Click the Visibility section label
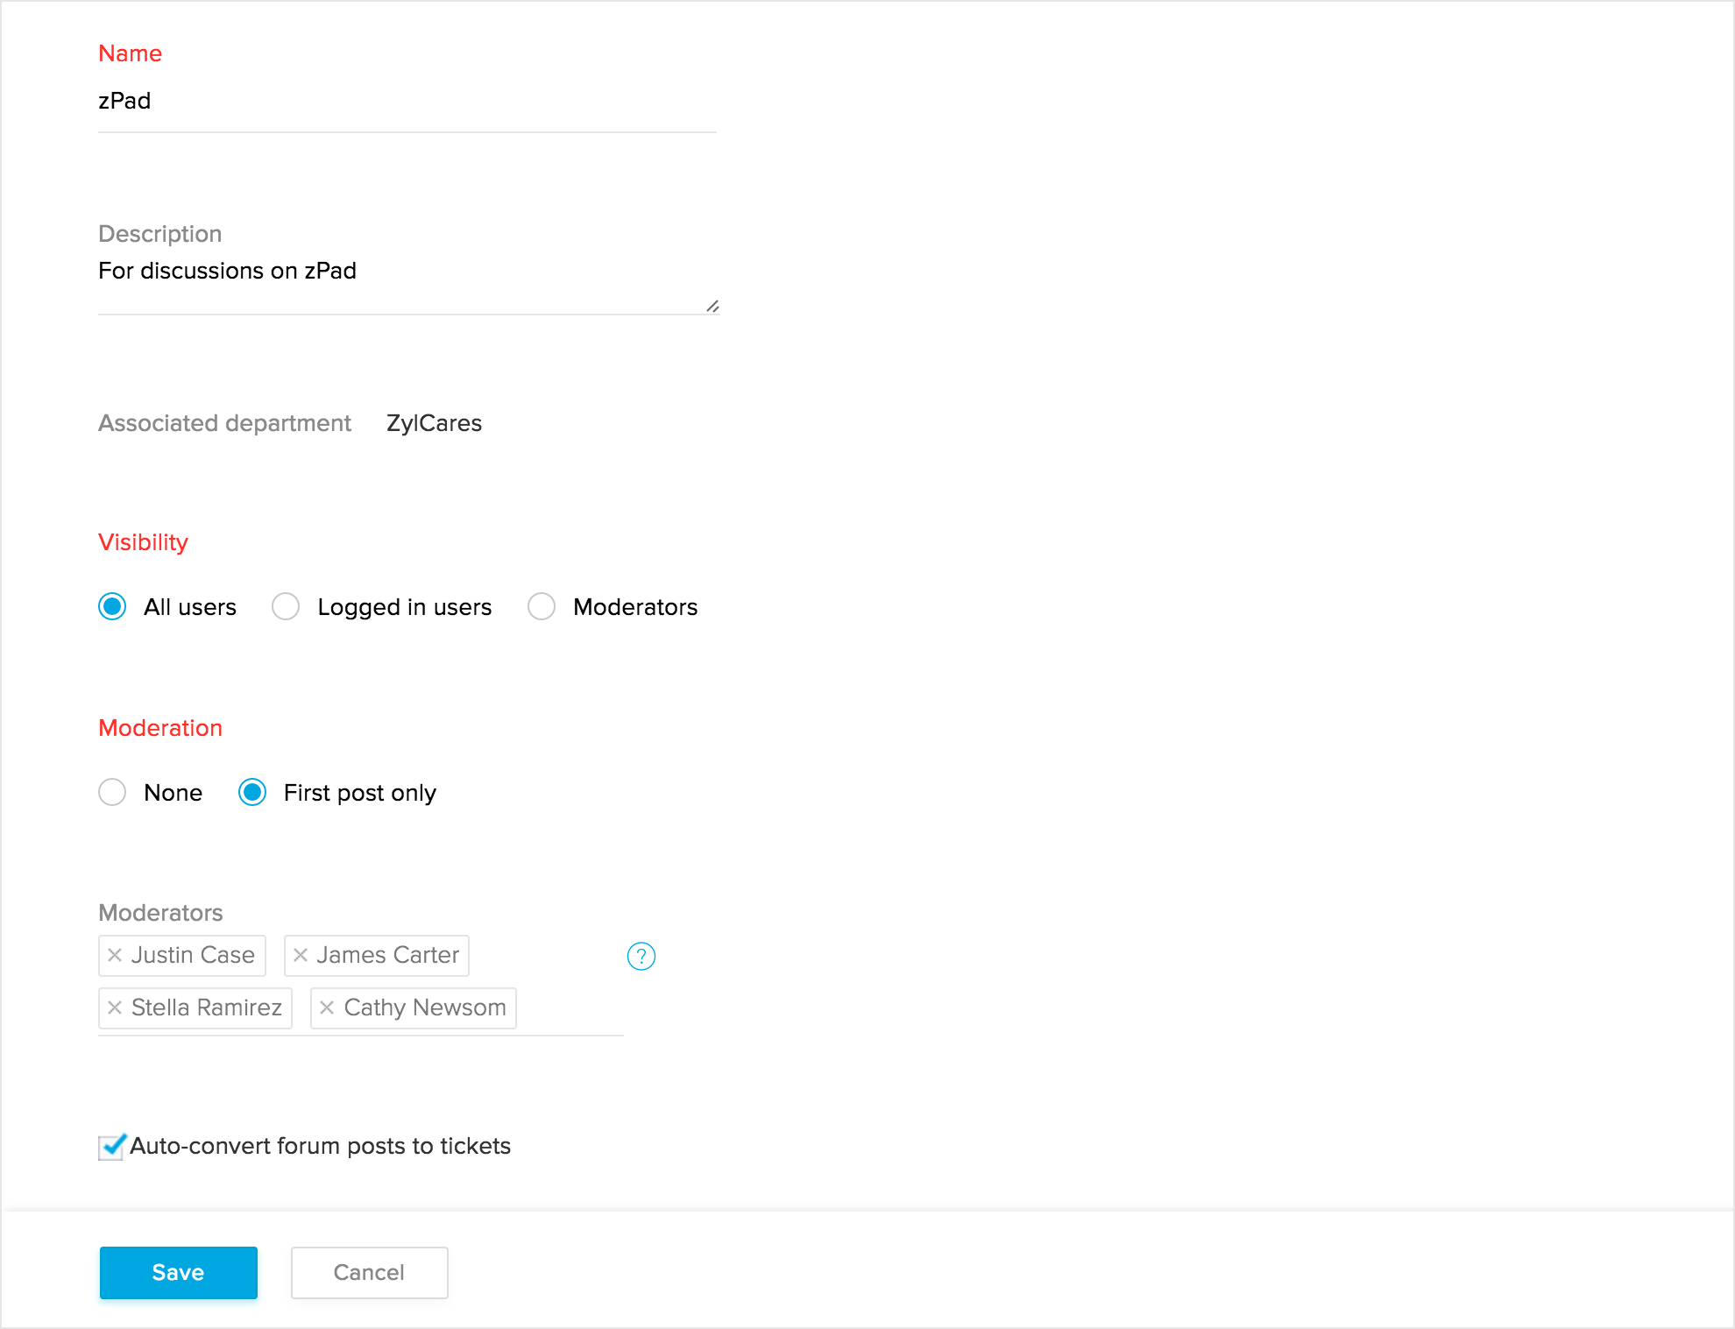 tap(144, 542)
